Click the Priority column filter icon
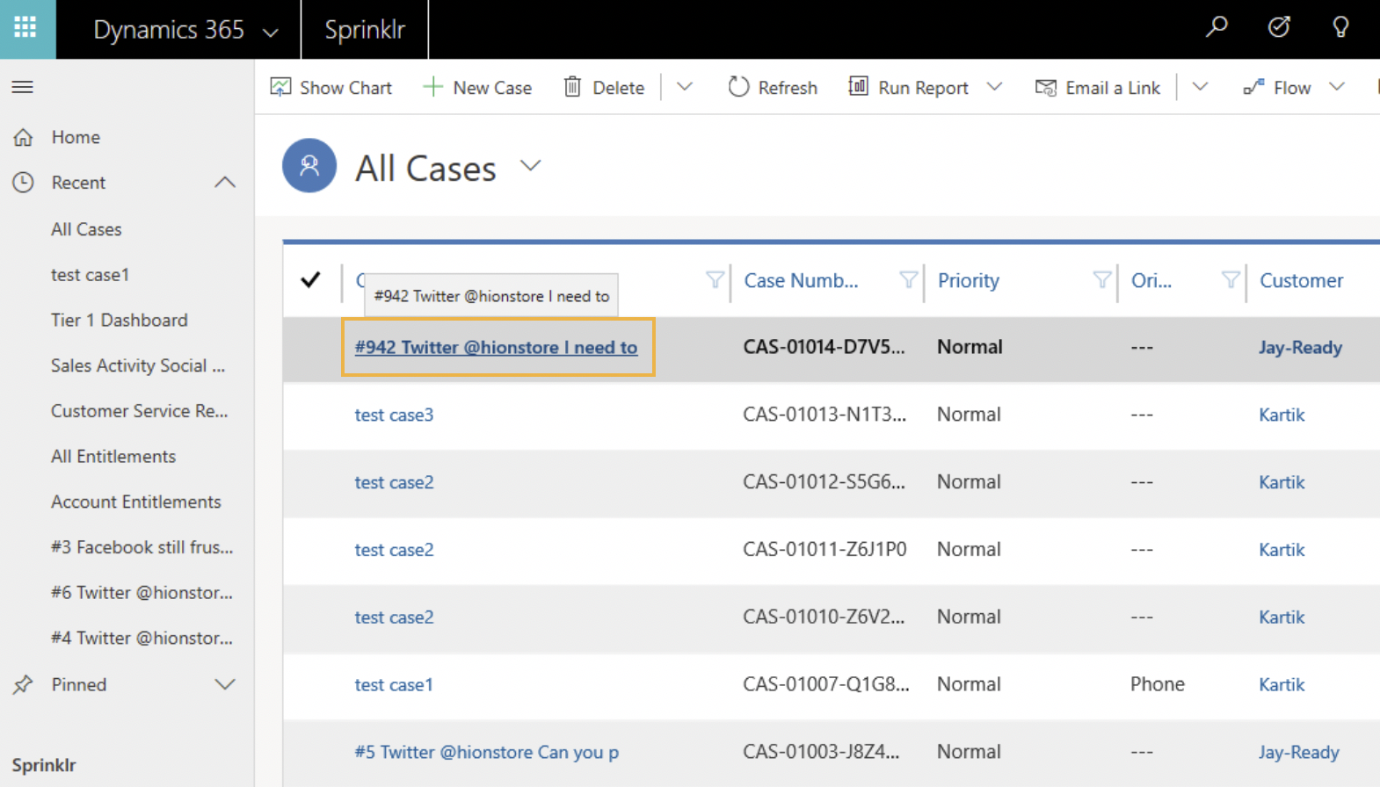 click(x=1101, y=280)
